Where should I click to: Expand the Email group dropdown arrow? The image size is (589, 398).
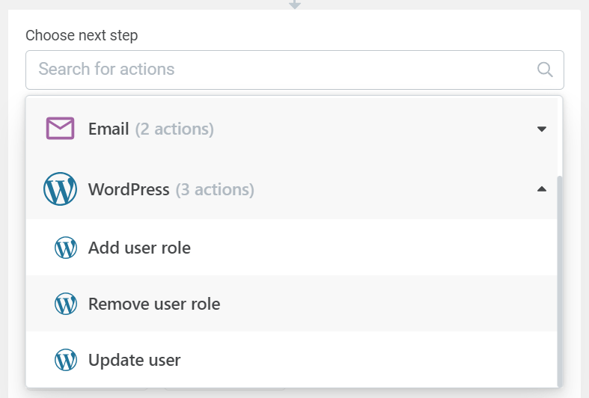tap(542, 129)
